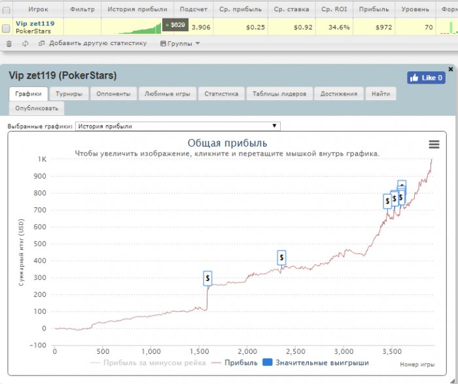This screenshot has height=384, width=458.
Task: Click the 'Vip zet119' player name link
Action: tap(35, 24)
